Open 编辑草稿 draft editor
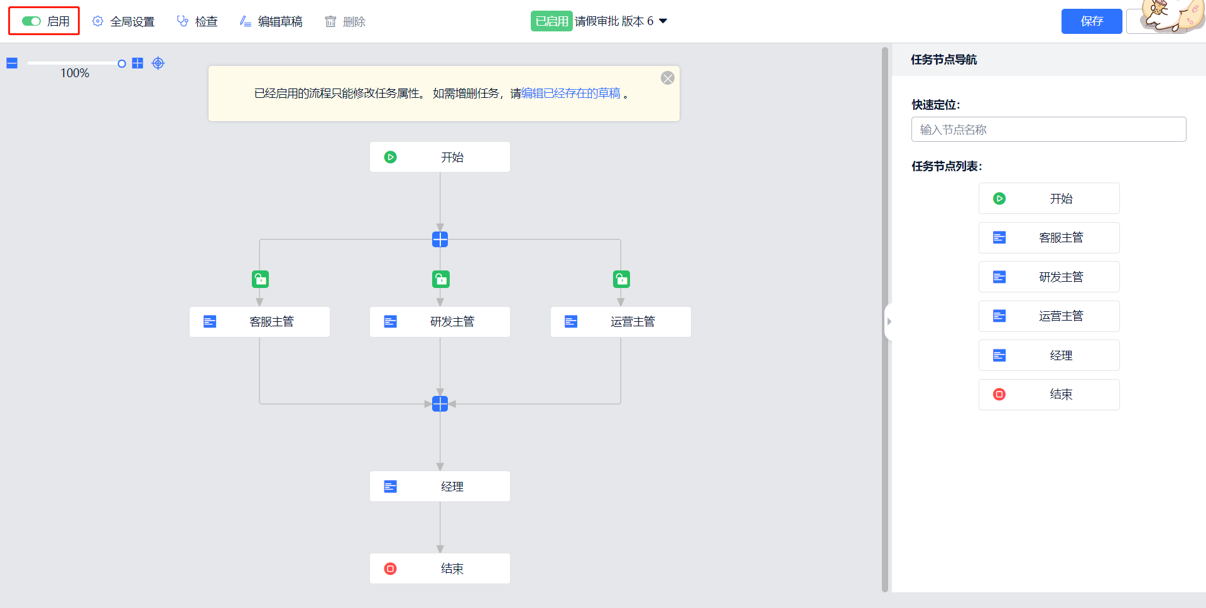 click(271, 22)
